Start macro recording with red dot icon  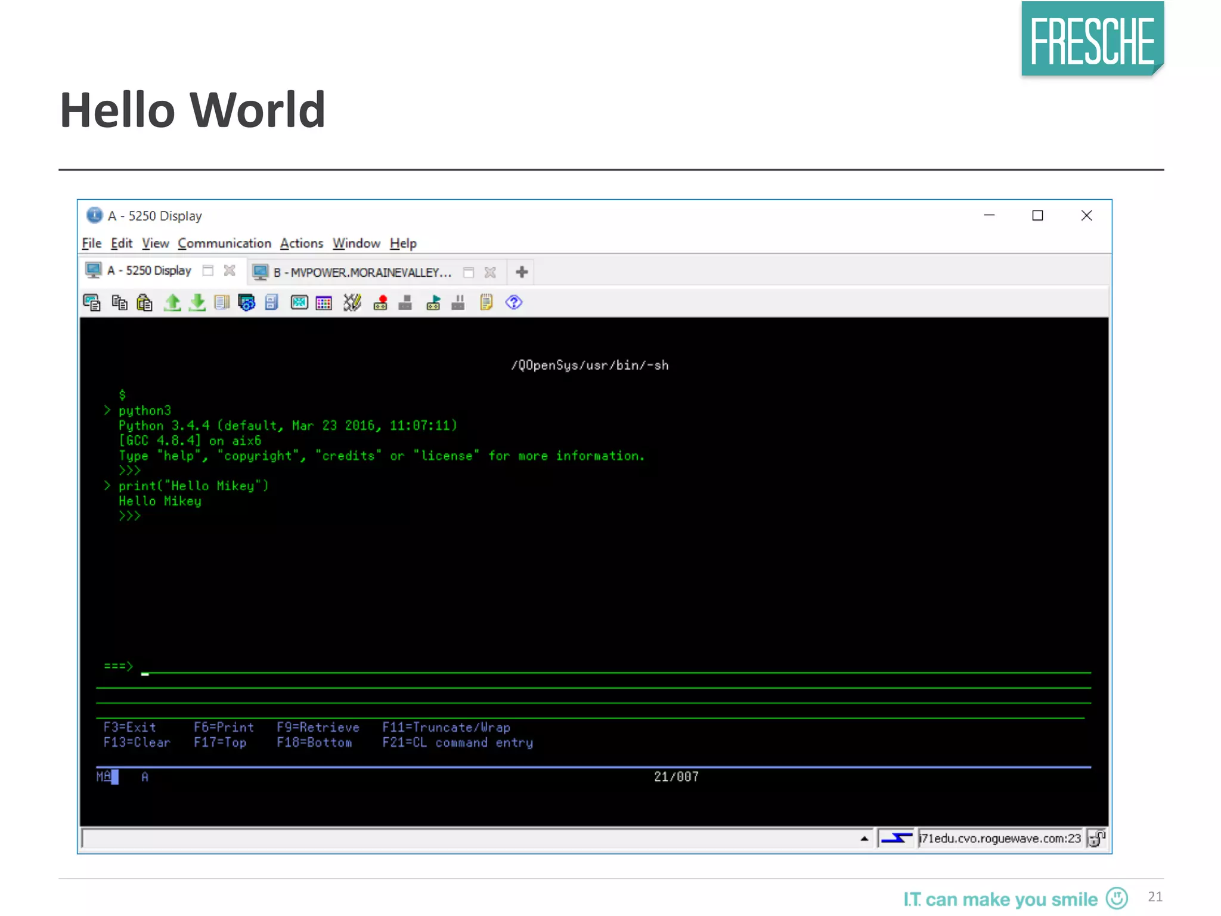click(x=380, y=303)
